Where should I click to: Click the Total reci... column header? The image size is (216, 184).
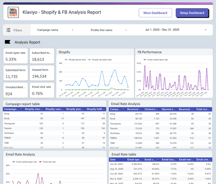pyautogui.click(x=203, y=109)
